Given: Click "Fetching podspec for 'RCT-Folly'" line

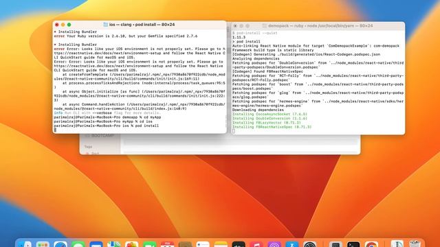Looking at the screenshot, I should pyautogui.click(x=318, y=78).
